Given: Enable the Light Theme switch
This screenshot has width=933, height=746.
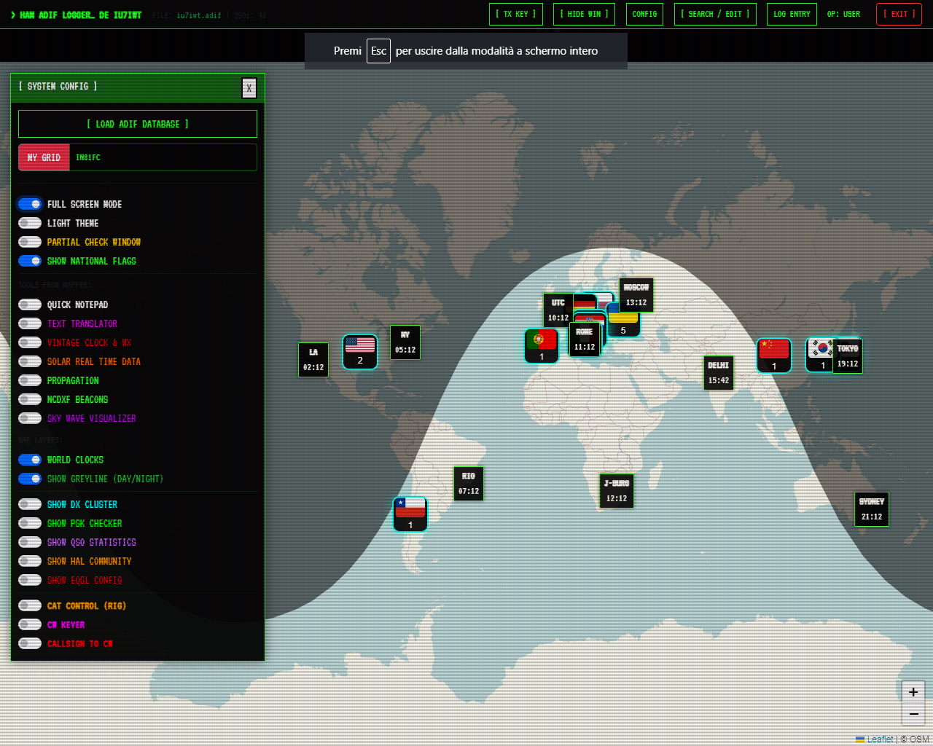Looking at the screenshot, I should (30, 223).
